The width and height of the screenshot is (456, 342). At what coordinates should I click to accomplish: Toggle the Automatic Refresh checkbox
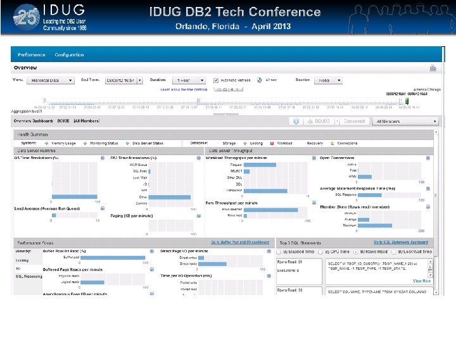point(216,80)
